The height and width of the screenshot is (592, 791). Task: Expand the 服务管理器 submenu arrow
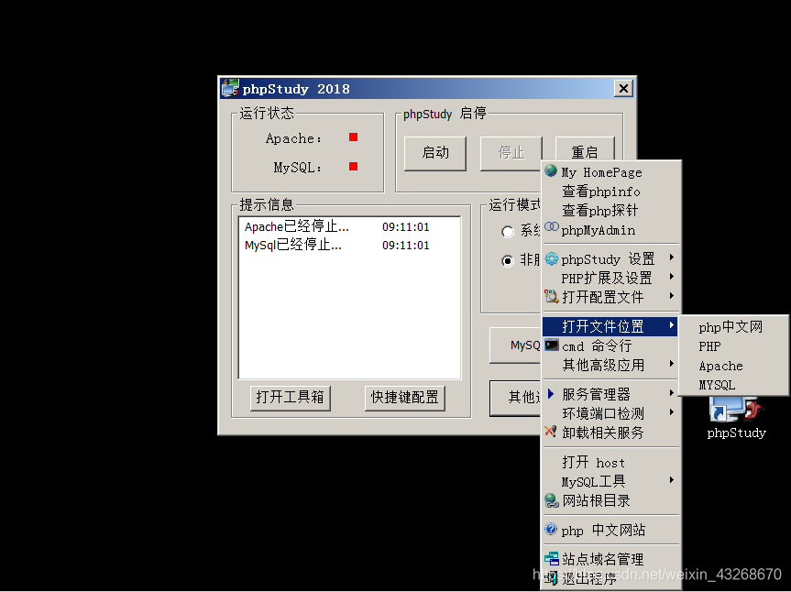pyautogui.click(x=672, y=393)
